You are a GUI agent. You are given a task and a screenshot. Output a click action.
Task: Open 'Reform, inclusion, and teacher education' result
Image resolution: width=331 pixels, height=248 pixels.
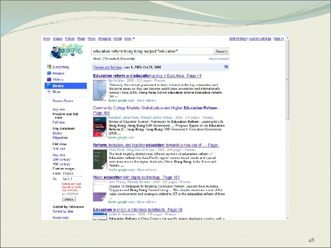pos(156,145)
